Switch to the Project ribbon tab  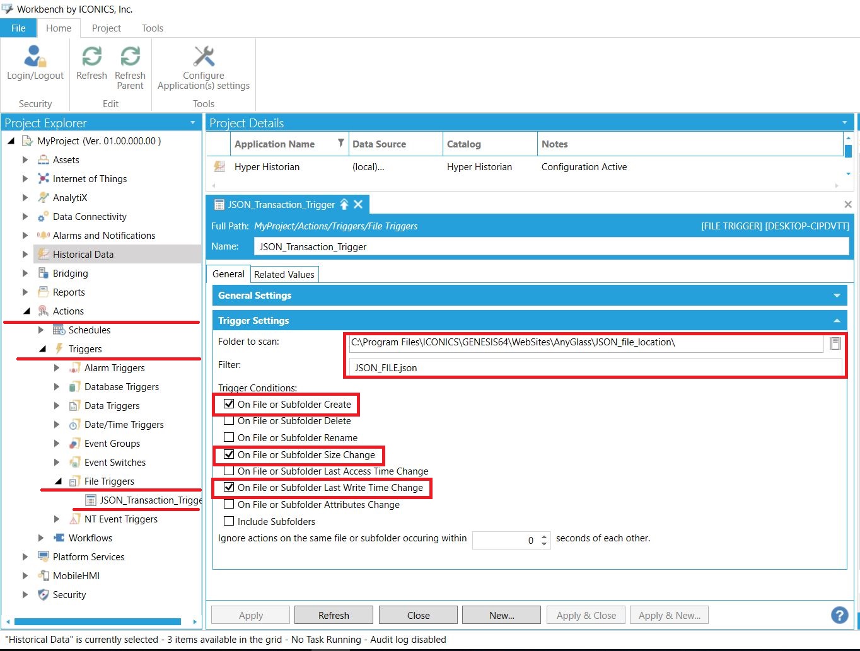106,28
